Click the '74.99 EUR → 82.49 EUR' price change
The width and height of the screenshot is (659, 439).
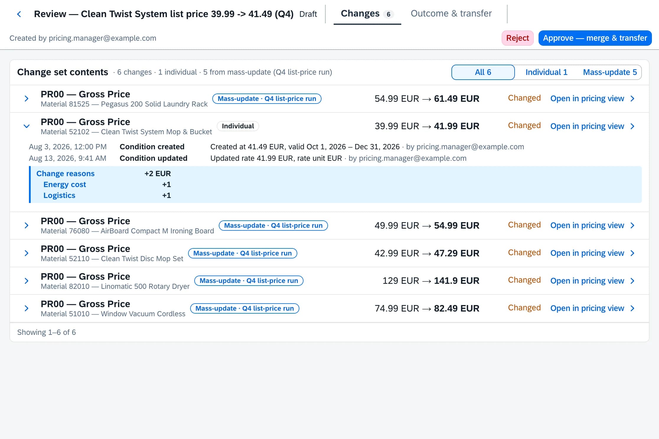pyautogui.click(x=427, y=308)
